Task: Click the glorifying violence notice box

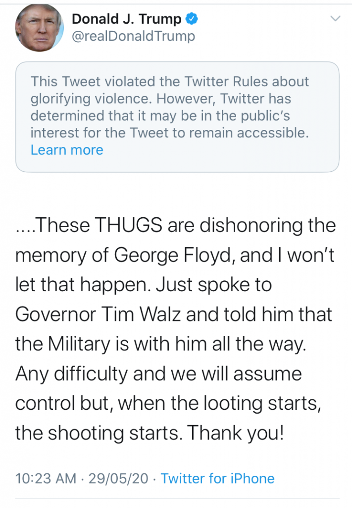Action: [x=177, y=117]
